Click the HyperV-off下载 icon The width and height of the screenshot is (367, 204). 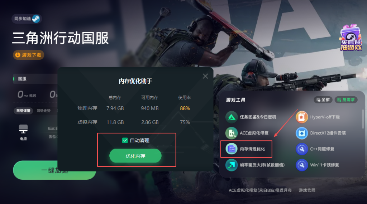click(x=302, y=117)
